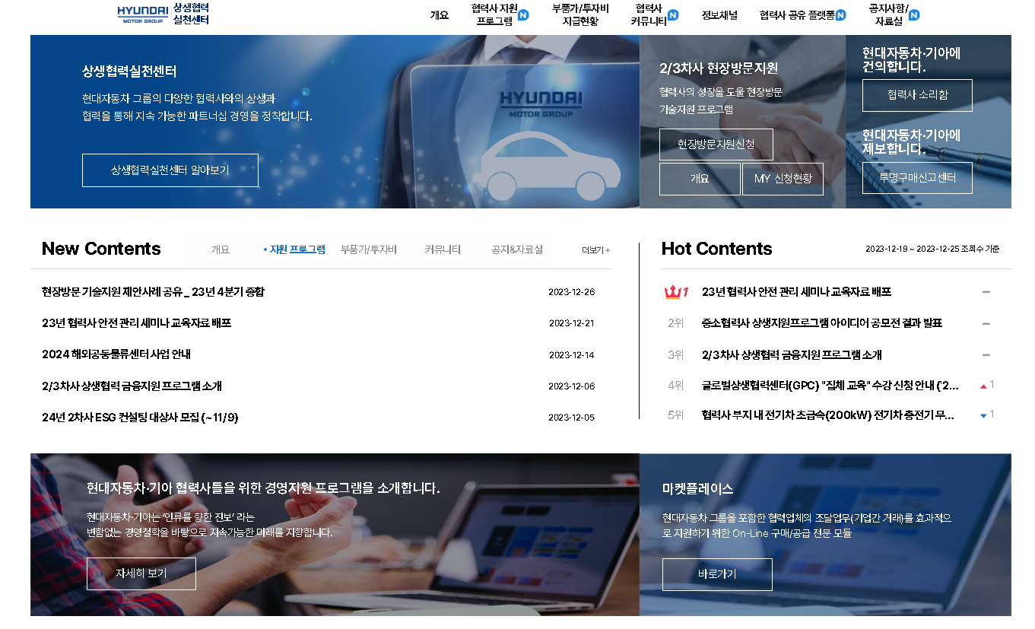Click the N badge beside 협력사 커뮤니티
The image size is (1035, 629).
click(673, 14)
